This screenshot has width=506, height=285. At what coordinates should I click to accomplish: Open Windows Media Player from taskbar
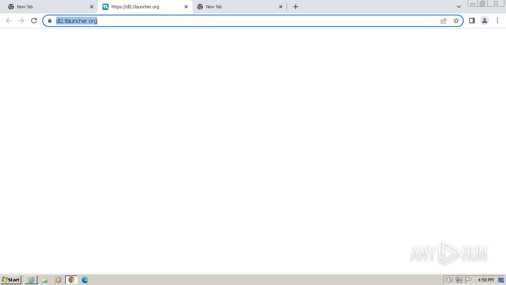click(58, 280)
